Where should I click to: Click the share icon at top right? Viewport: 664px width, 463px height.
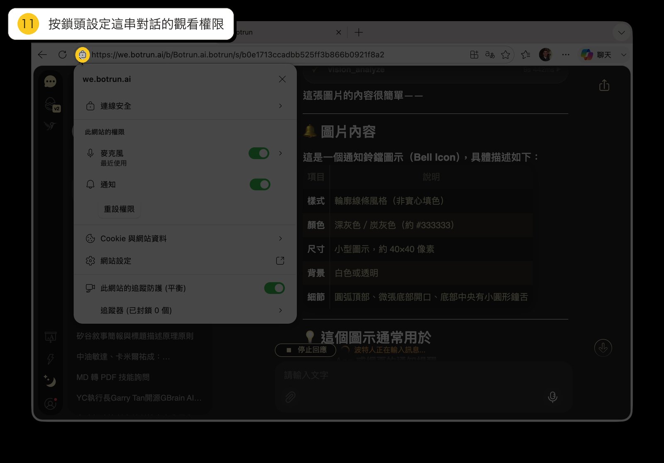(x=604, y=85)
